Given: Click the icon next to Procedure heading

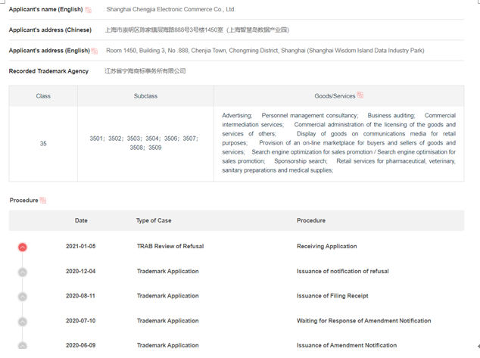Looking at the screenshot, I should coord(43,201).
